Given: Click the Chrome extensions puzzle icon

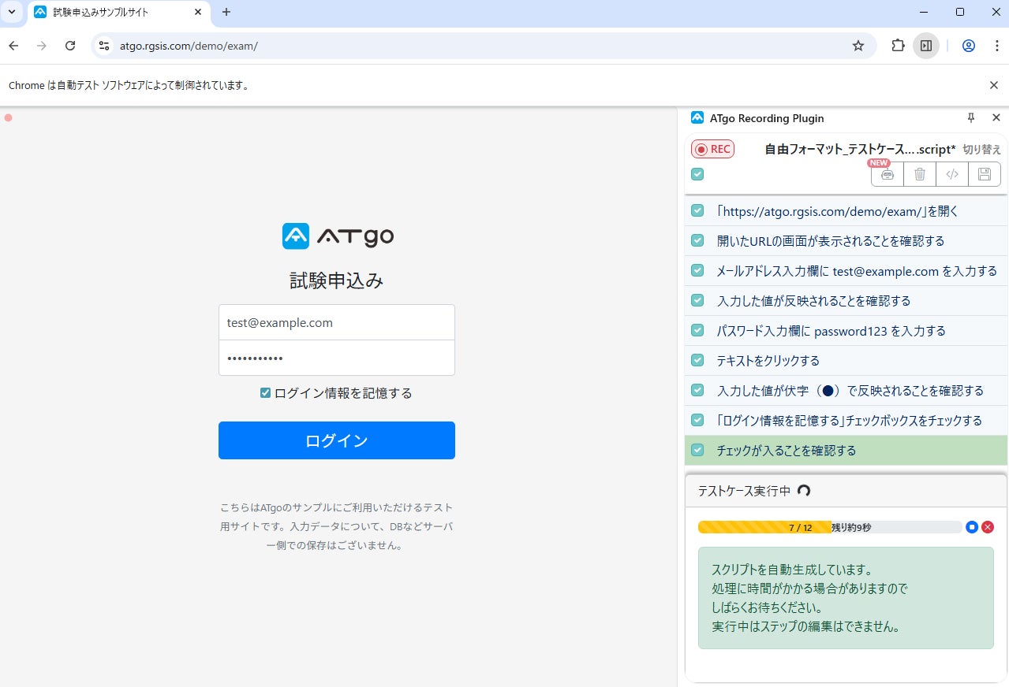Looking at the screenshot, I should 898,46.
